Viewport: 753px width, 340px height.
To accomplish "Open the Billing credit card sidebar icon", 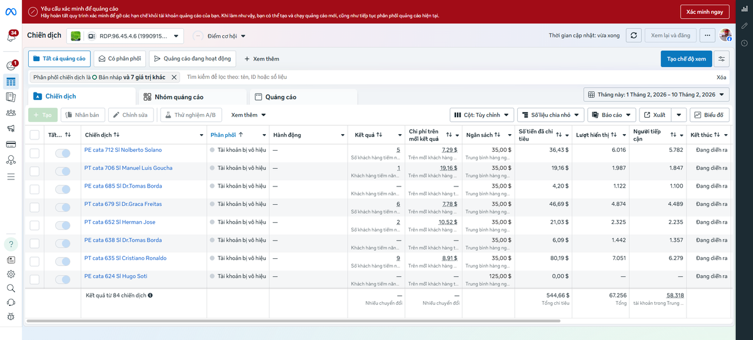I will coord(11,144).
